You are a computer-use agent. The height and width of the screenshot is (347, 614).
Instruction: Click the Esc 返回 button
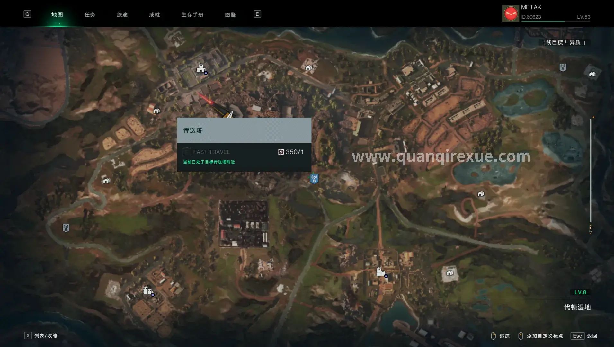pyautogui.click(x=584, y=336)
